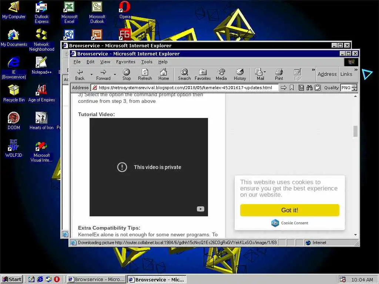379x284 pixels.
Task: Click the scrollbar up arrow
Action: coord(355,96)
